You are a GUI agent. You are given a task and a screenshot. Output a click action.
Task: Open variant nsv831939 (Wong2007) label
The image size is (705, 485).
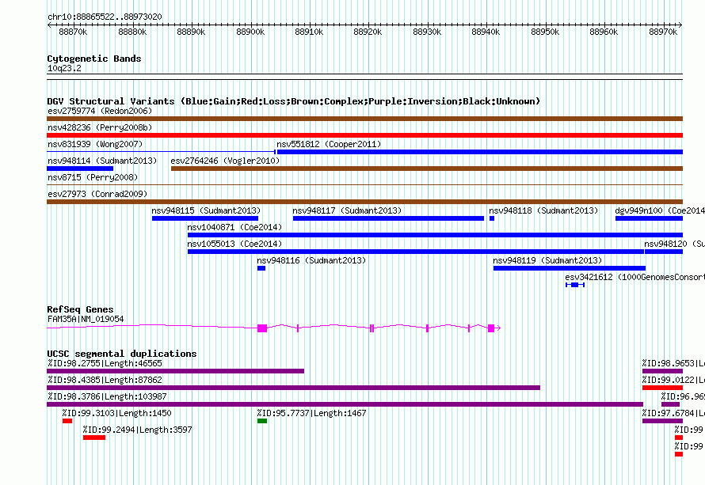(x=95, y=144)
